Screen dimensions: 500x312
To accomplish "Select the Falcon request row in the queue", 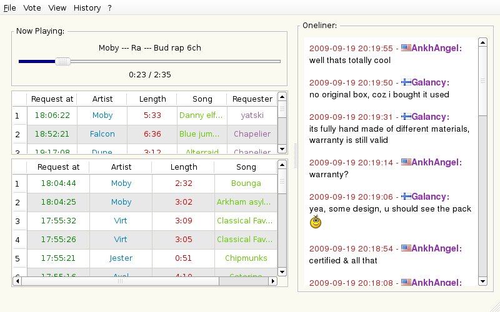I will [x=102, y=134].
